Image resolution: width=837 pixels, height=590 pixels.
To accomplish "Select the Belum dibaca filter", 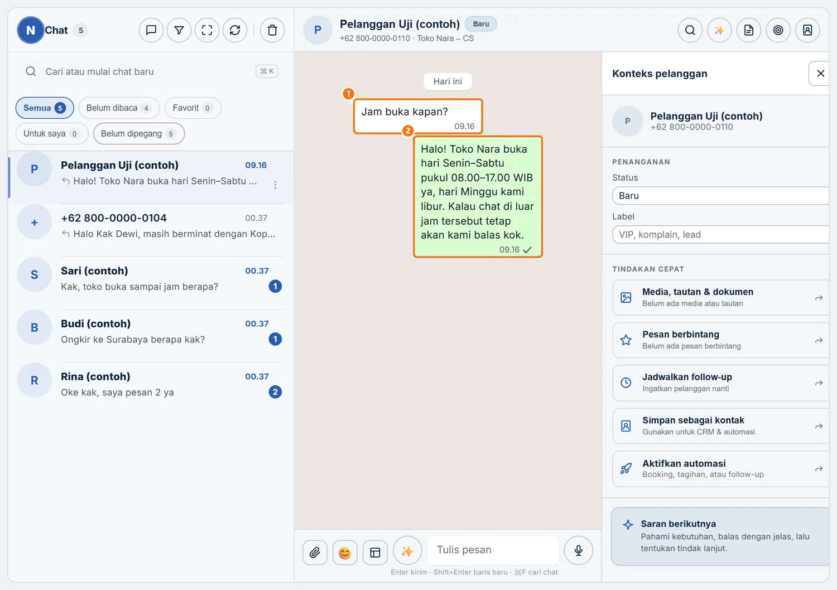I will [x=119, y=108].
